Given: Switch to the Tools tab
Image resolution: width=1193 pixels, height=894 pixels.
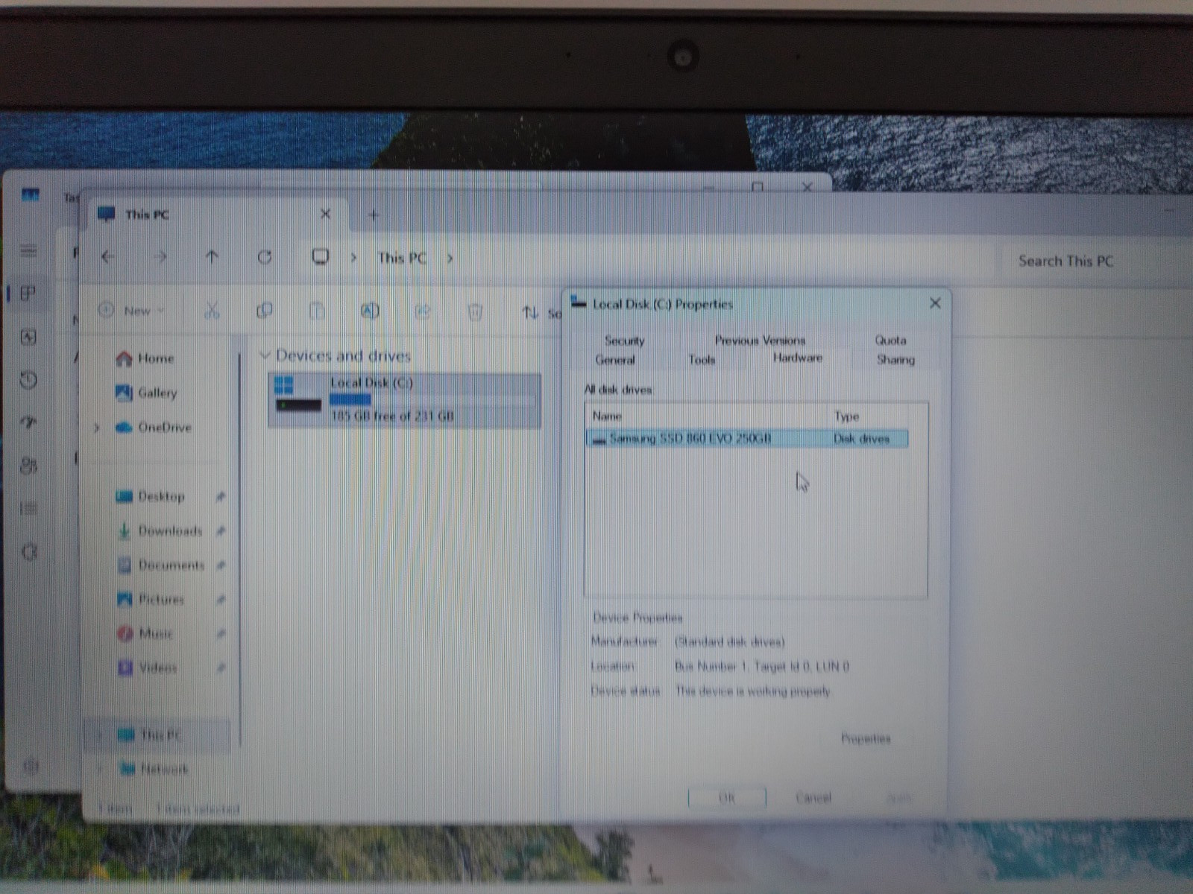Looking at the screenshot, I should (702, 360).
